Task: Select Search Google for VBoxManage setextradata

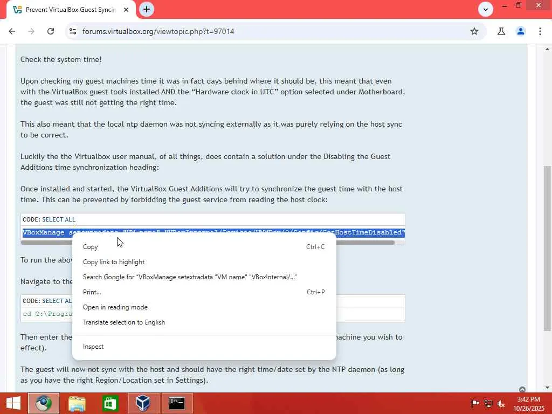Action: 204,277
